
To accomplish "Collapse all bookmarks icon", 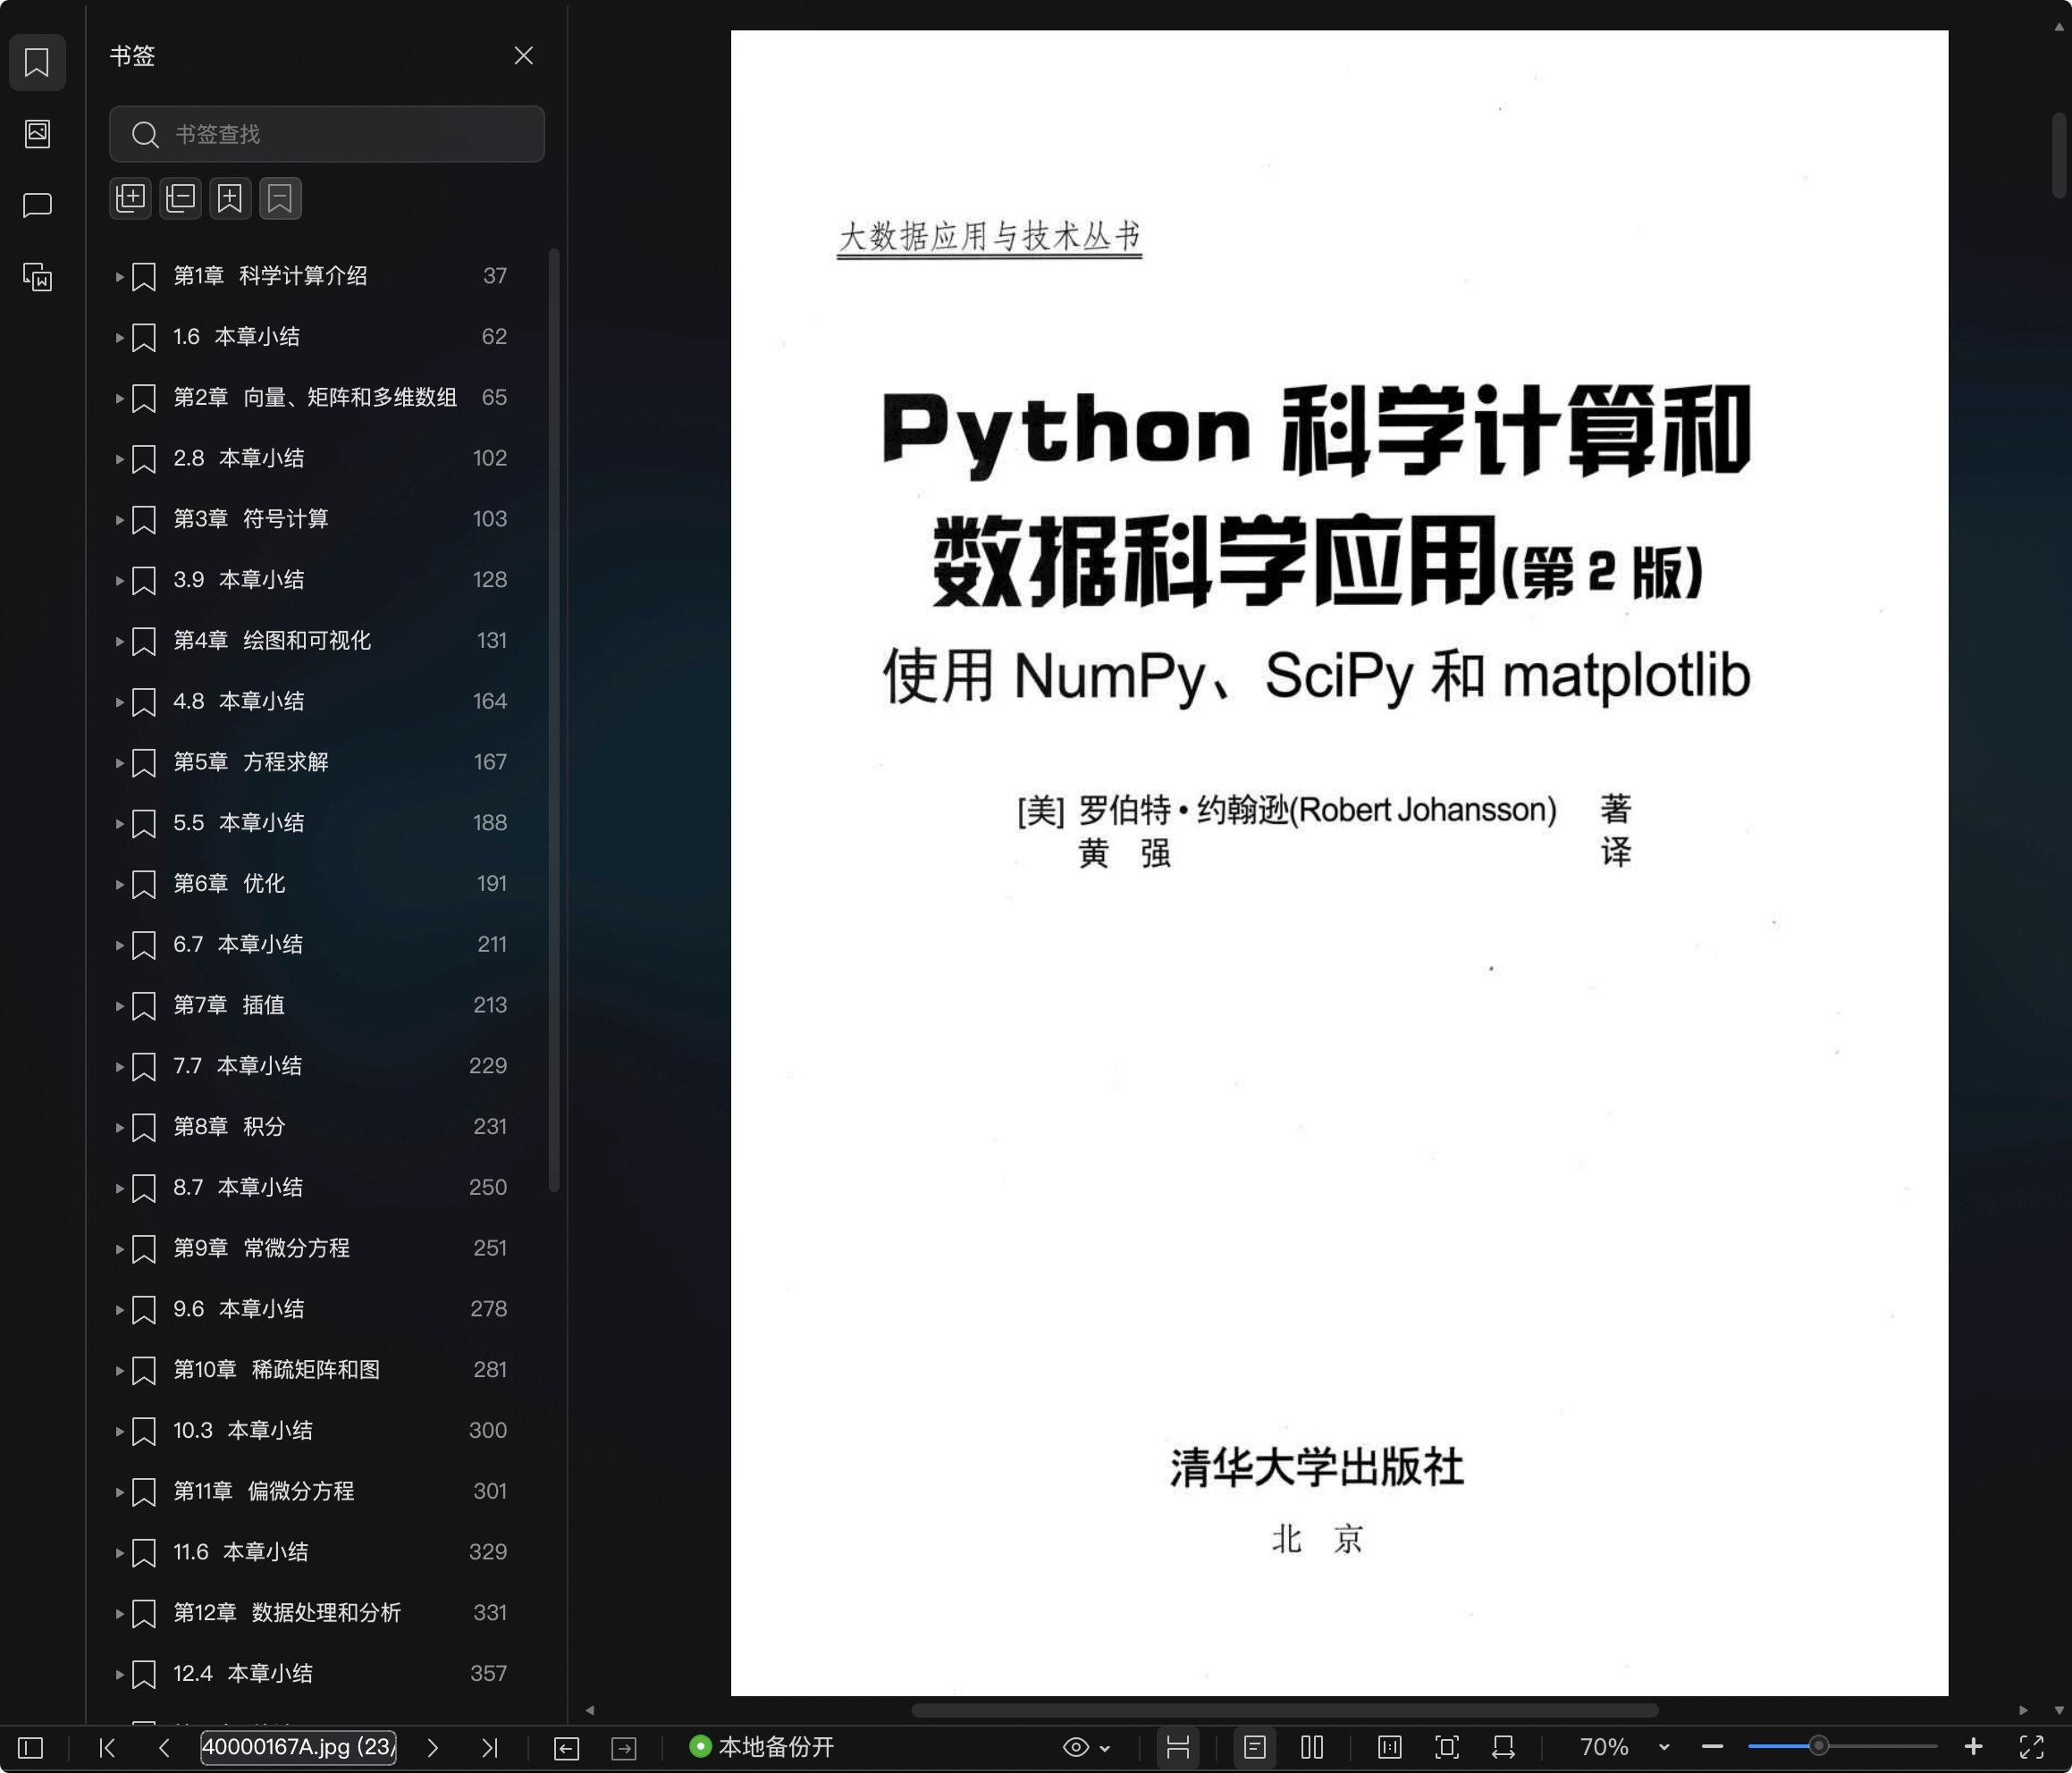I will (181, 198).
